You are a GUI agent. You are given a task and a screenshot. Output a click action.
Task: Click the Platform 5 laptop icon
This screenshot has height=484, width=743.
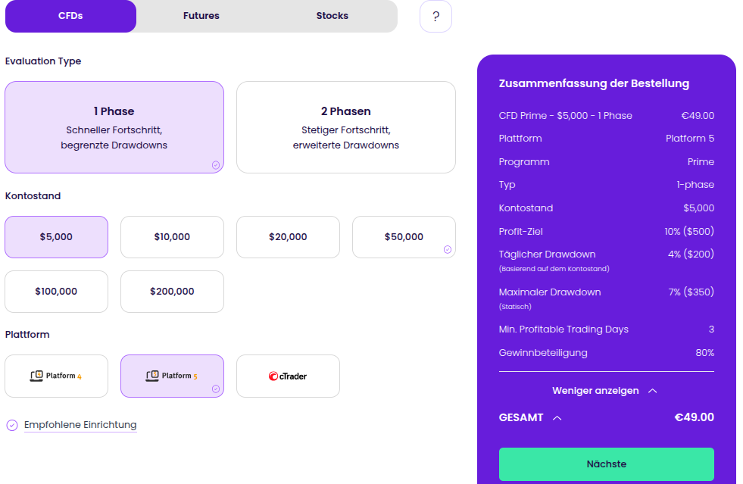[152, 375]
